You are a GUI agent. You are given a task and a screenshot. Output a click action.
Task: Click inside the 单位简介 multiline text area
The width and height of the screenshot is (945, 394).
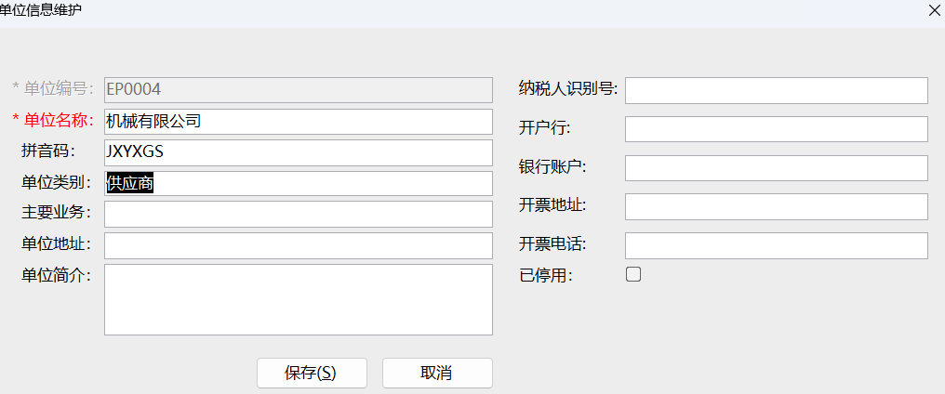tap(299, 299)
